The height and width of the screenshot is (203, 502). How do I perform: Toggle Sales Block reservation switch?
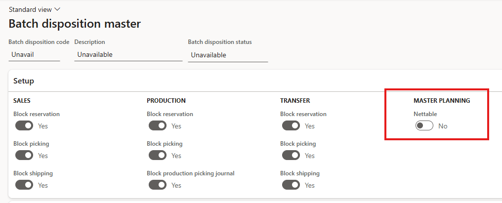tap(24, 126)
